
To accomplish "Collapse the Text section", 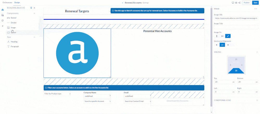I will click(34, 37).
